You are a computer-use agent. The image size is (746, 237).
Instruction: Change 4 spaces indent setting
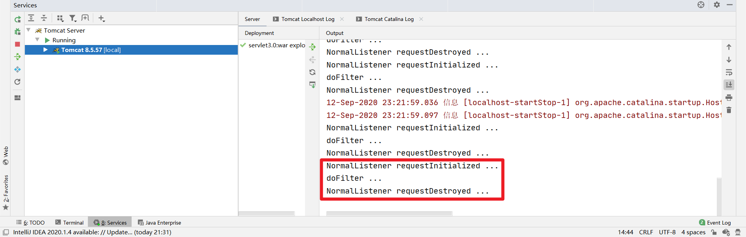(693, 232)
